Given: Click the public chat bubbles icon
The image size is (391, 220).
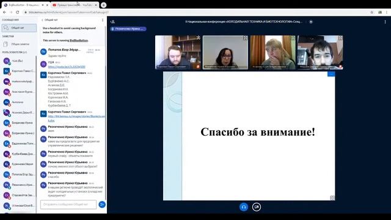Looking at the screenshot, I should point(6,28).
